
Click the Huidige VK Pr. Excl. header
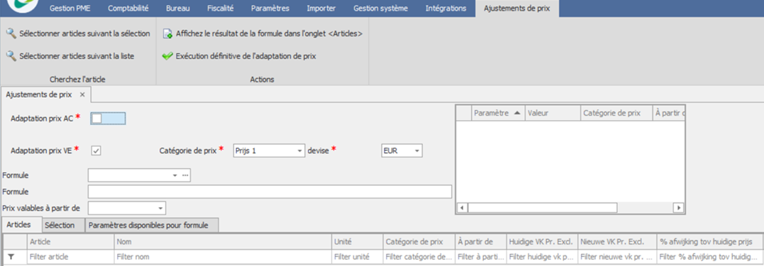pyautogui.click(x=542, y=241)
